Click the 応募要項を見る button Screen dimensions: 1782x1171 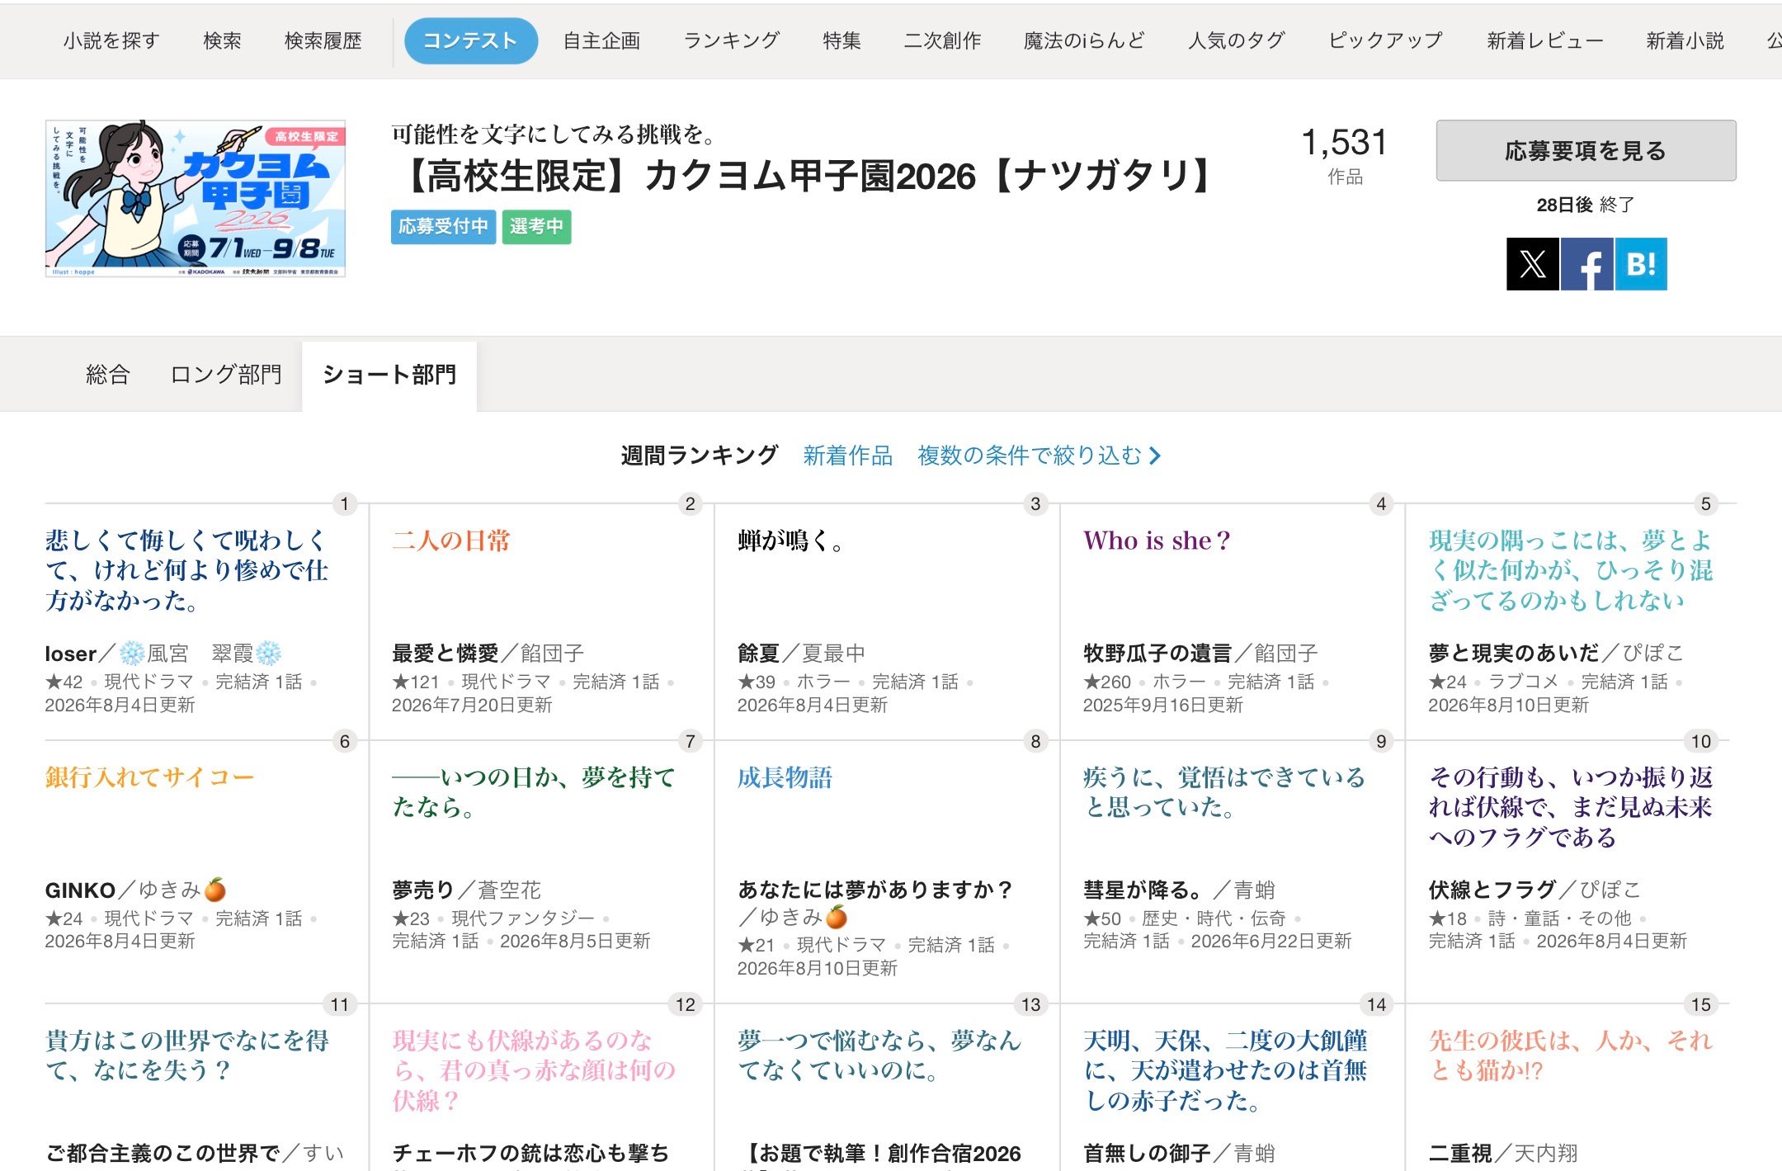(1586, 150)
